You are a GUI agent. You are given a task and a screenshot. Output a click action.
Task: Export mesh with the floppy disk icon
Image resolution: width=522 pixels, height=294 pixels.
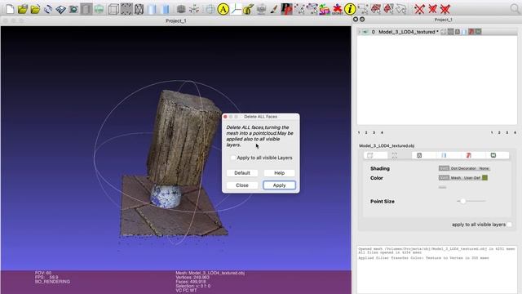[60, 9]
